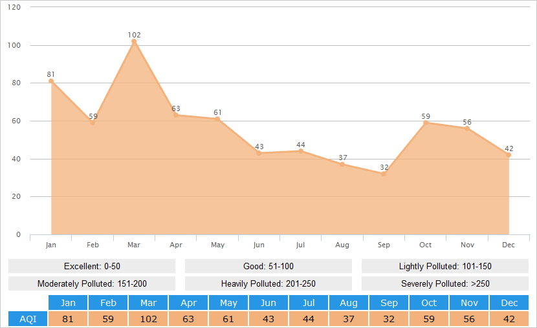Click the Heavily Polluted: 201-250 legend
This screenshot has width=537, height=328.
268,283
